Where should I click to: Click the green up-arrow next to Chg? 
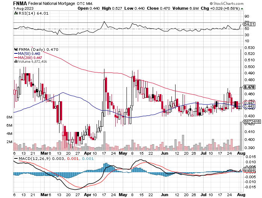point(242,9)
